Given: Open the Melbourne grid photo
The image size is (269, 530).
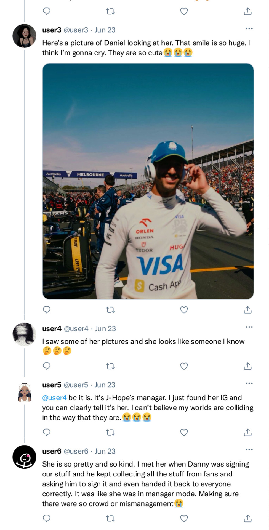Looking at the screenshot, I should pyautogui.click(x=148, y=181).
